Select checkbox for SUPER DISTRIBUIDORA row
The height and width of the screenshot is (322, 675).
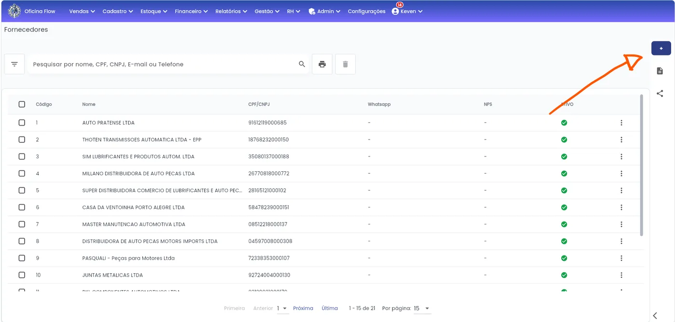tap(22, 190)
